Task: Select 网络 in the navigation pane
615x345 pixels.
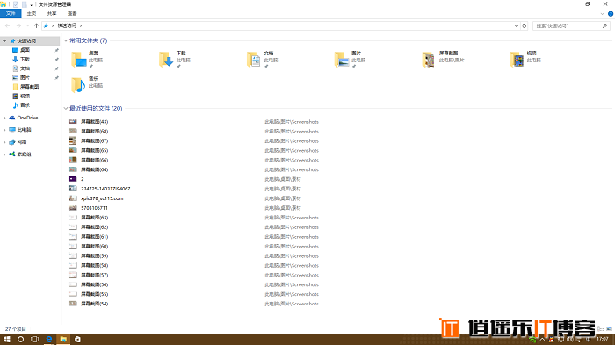Action: (x=22, y=142)
